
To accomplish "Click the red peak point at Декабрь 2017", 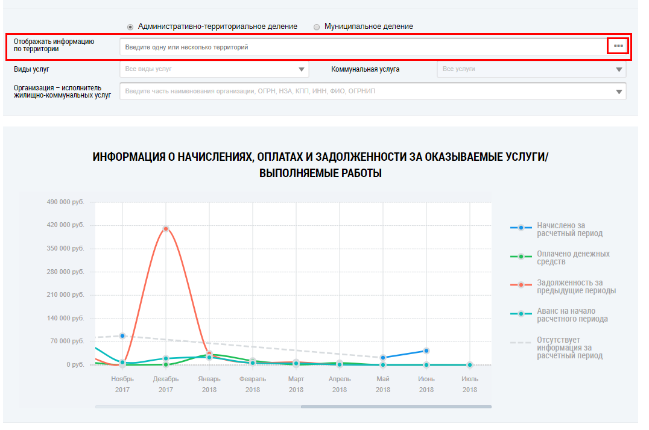I will 165,229.
